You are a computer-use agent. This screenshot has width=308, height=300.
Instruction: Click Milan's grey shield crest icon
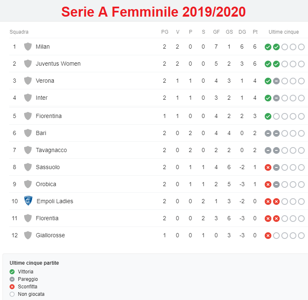coord(28,47)
